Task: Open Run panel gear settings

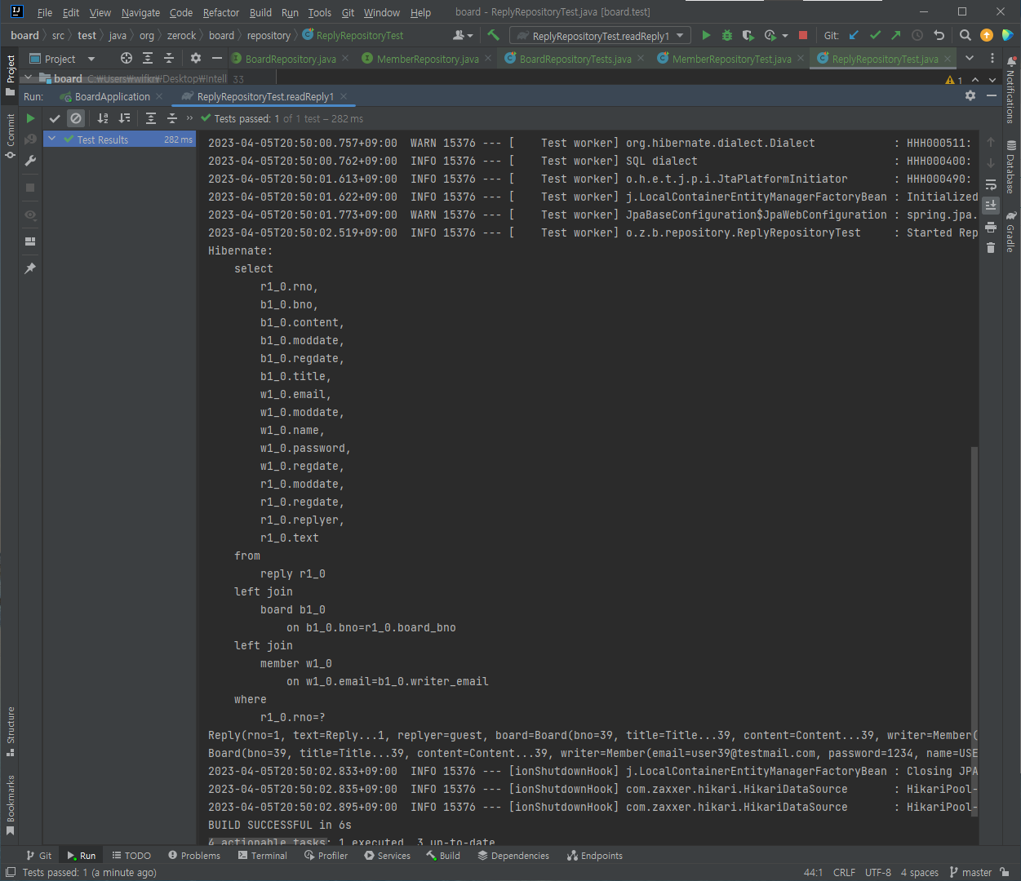Action: click(x=970, y=95)
